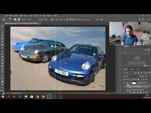This screenshot has width=151, height=113.
Task: Open the Layer menu
Action: tap(20, 16)
